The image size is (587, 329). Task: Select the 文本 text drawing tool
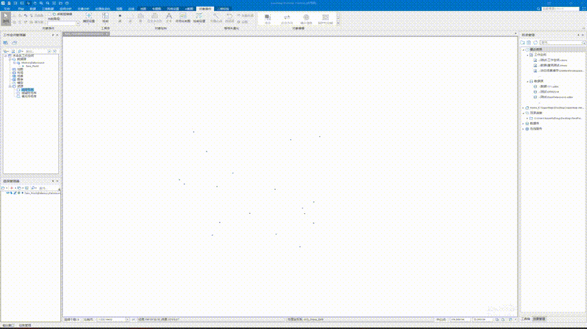point(169,18)
